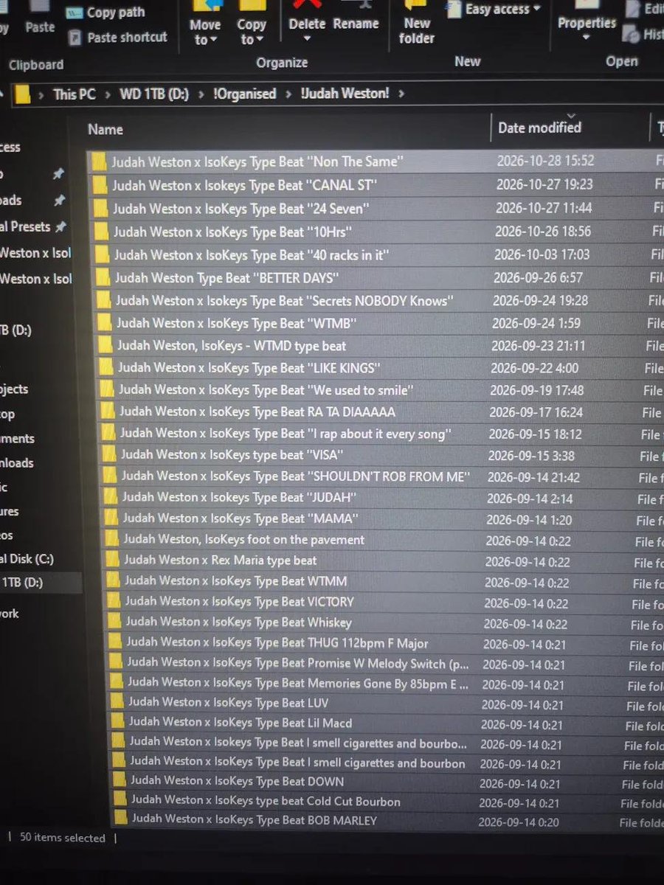This screenshot has height=885, width=664.
Task: Sort by the Name column header
Action: pos(106,129)
